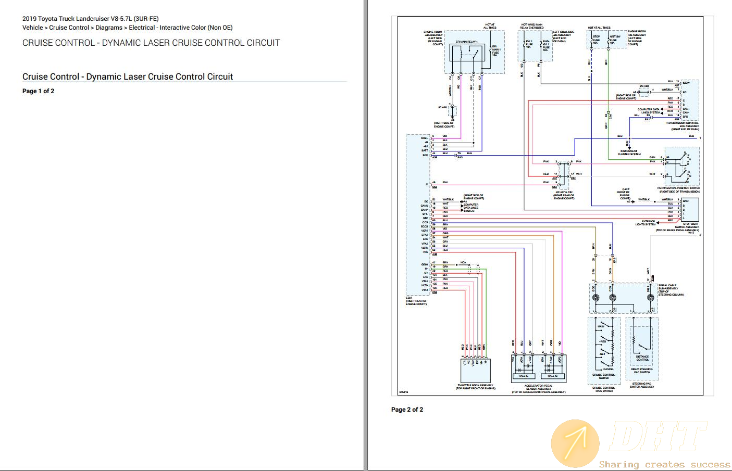Click the wiring diagram page thumbnail
This screenshot has height=471, width=732.
coord(552,206)
